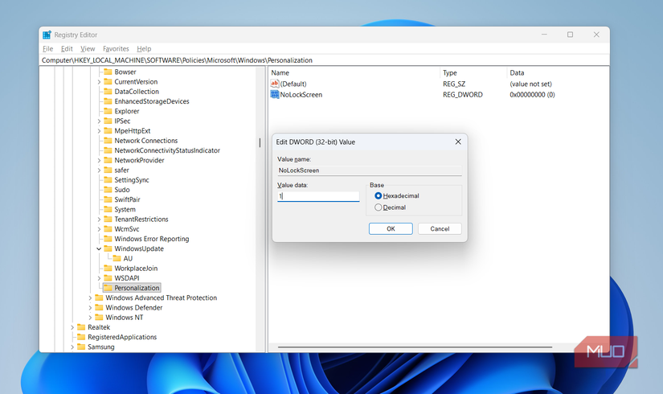Screen dimensions: 663x394
Task: Click the REG_SZ type cell
Action: click(x=454, y=84)
